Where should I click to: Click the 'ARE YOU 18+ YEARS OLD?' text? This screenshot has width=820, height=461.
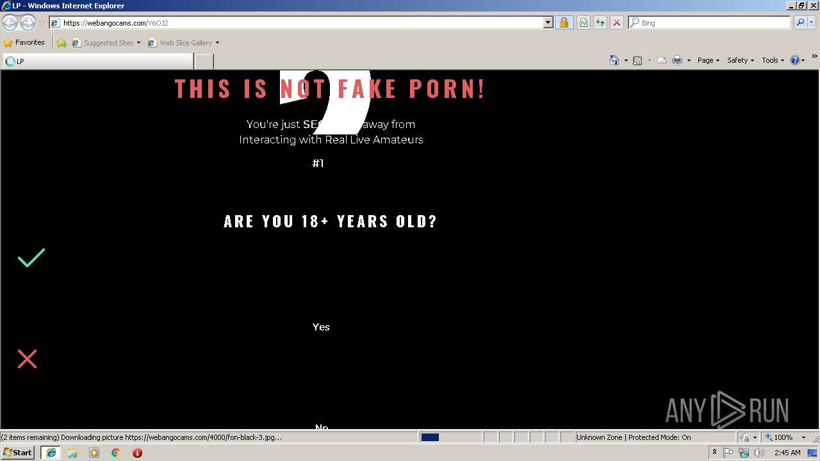tap(331, 222)
